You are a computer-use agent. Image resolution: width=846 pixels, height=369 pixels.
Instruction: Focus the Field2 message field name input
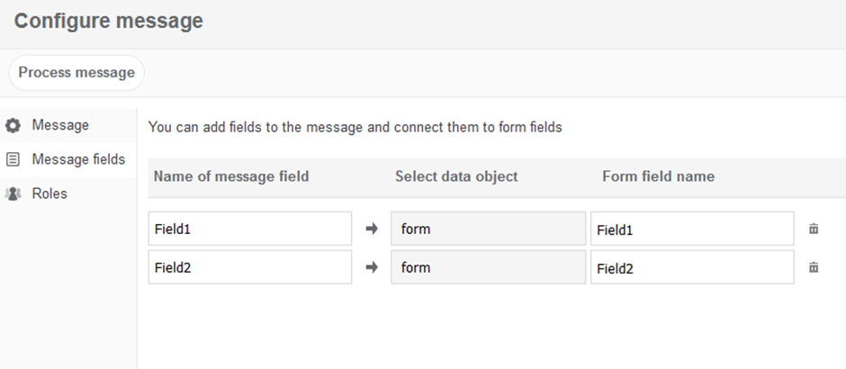click(249, 267)
